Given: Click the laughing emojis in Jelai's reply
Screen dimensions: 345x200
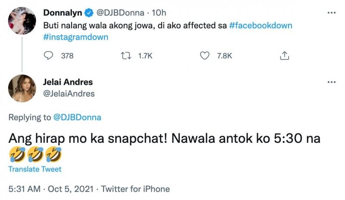Looking at the screenshot, I should (x=35, y=154).
